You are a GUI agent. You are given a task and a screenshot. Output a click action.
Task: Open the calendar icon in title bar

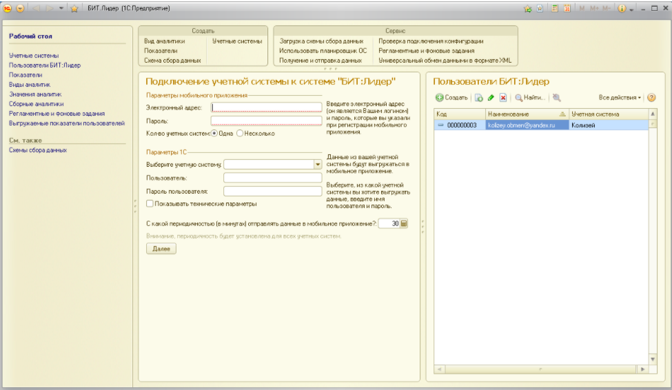click(567, 8)
